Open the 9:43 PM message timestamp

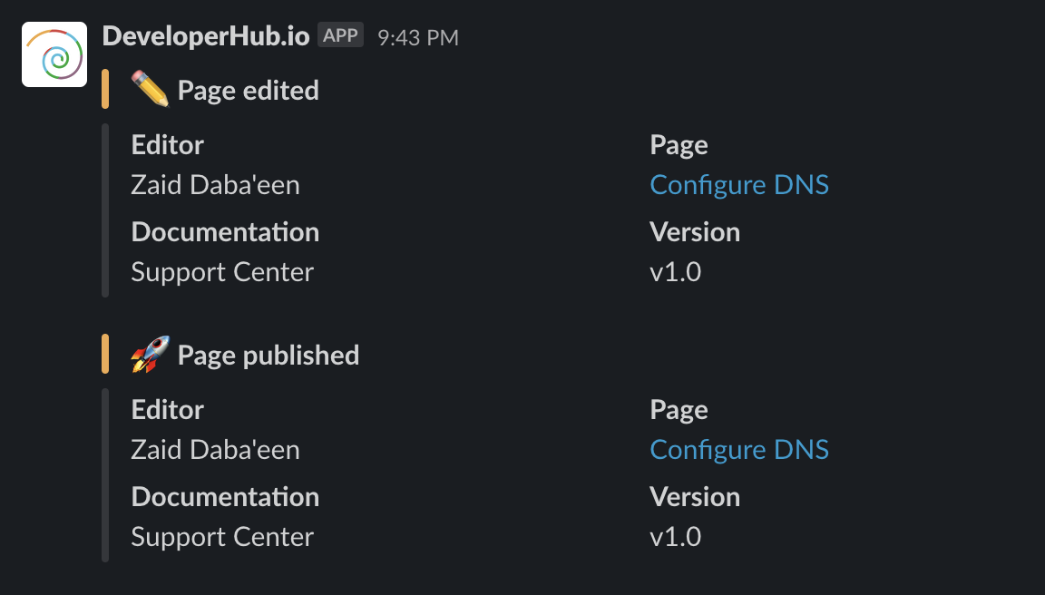point(418,37)
